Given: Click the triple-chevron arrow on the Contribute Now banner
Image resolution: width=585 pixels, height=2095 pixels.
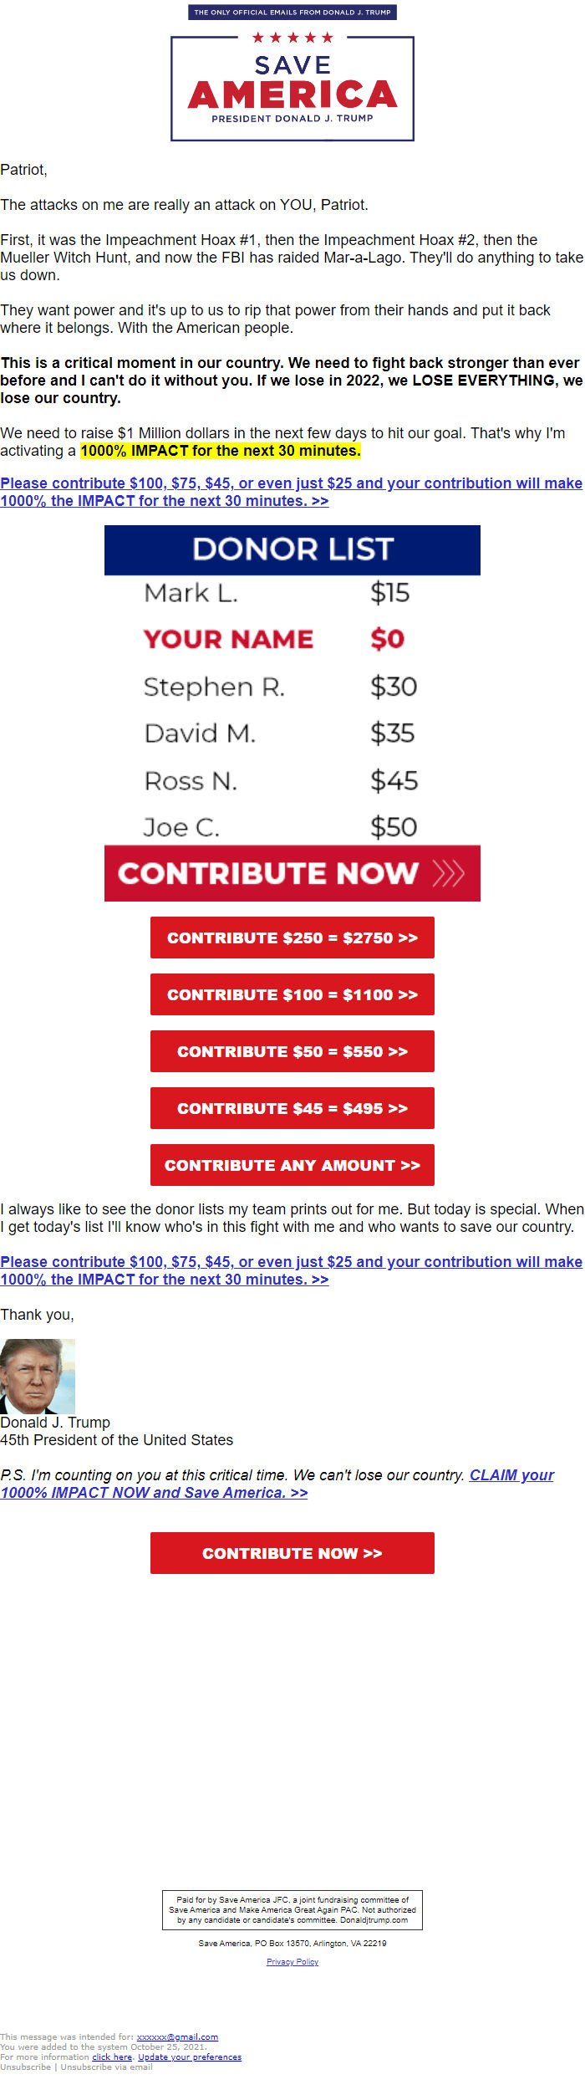Looking at the screenshot, I should [448, 874].
